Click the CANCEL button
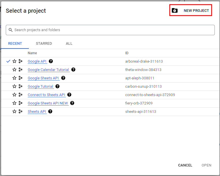 pyautogui.click(x=185, y=165)
